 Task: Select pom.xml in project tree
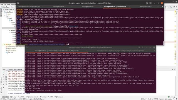pyautogui.click(x=9, y=53)
